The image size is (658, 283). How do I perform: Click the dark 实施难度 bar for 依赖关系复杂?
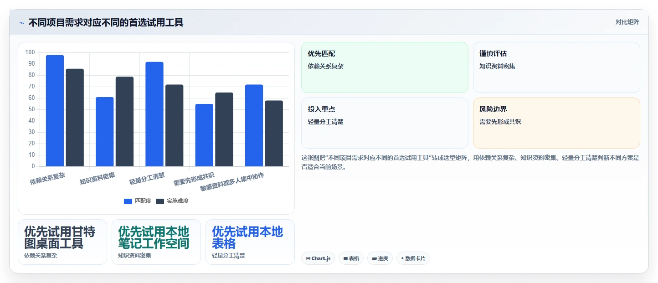coord(75,118)
